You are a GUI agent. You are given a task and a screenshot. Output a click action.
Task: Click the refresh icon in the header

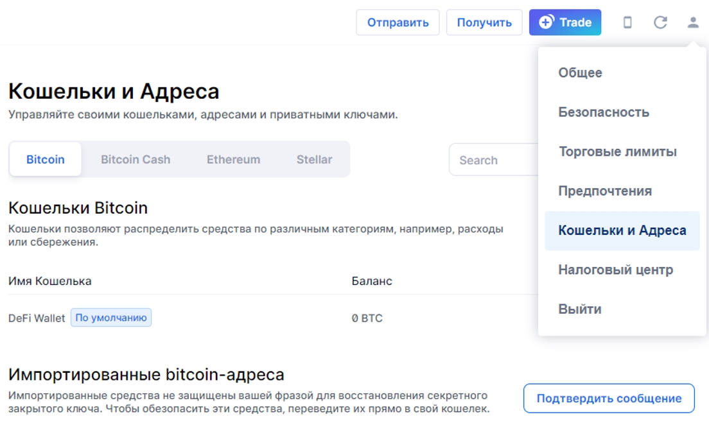tap(660, 22)
